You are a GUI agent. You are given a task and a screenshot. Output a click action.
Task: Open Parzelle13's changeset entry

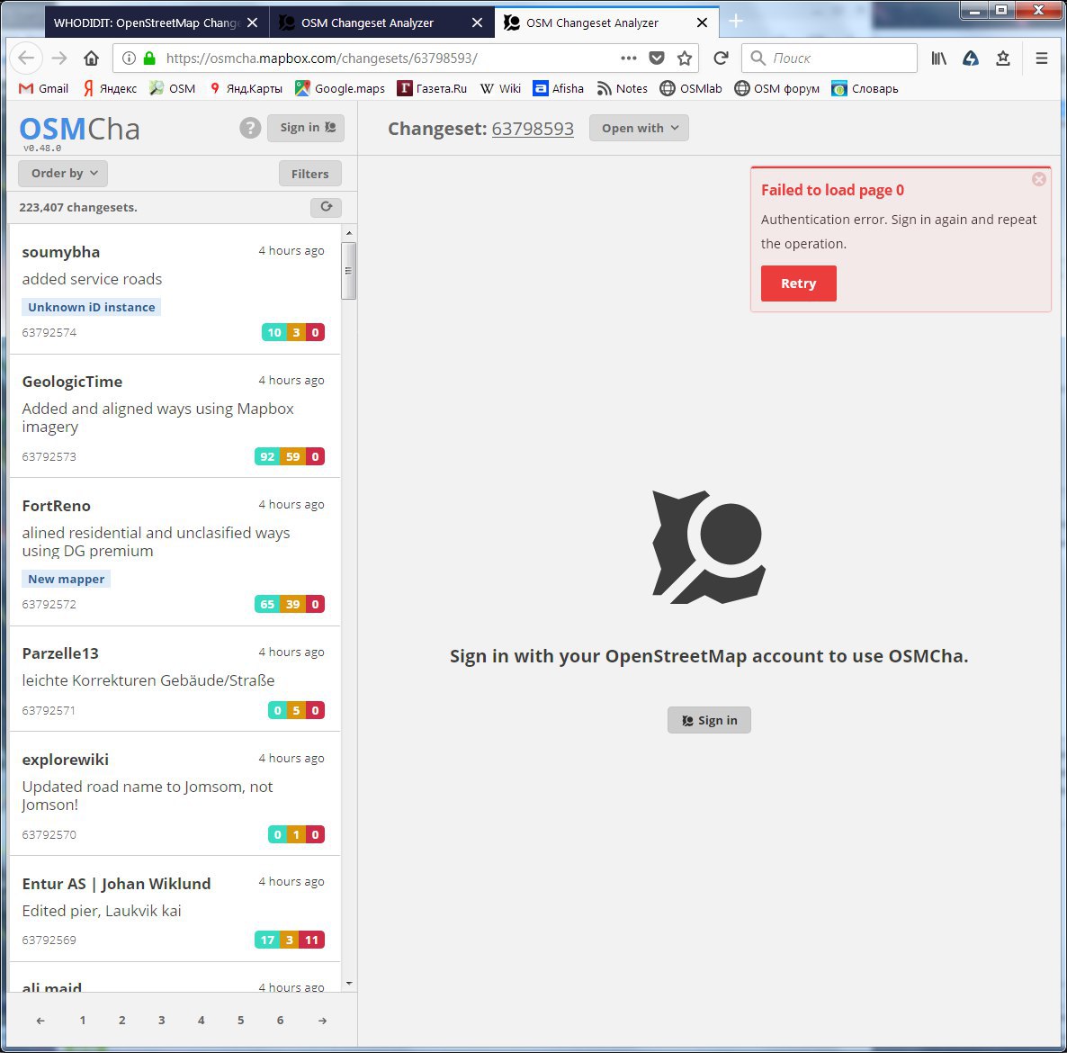click(175, 679)
